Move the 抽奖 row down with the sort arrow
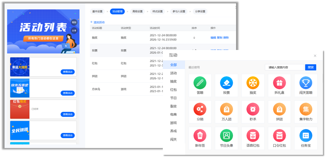Image resolution: width=326 pixels, height=159 pixels. click(x=194, y=38)
